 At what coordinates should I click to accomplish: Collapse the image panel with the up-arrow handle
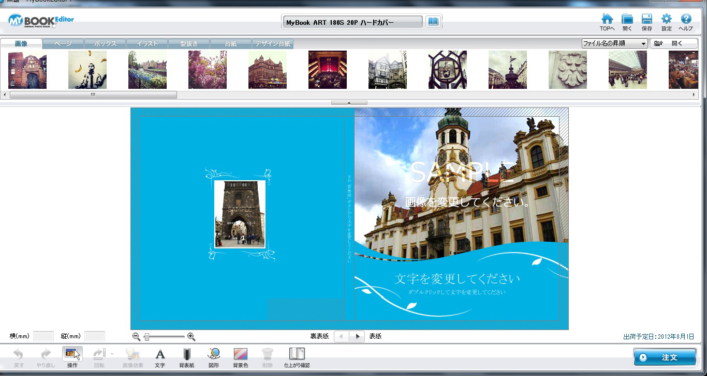(x=349, y=103)
